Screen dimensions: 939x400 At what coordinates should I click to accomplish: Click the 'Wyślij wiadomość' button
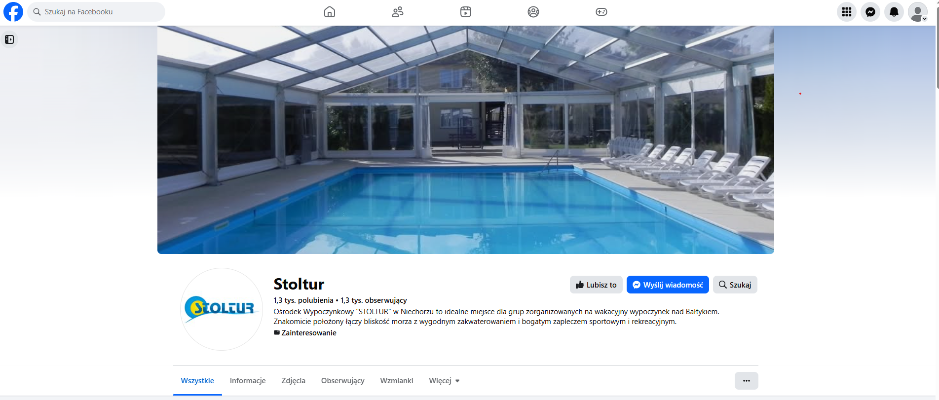(668, 285)
